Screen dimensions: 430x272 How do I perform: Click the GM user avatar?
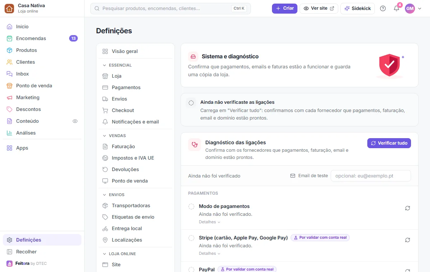pos(410,8)
